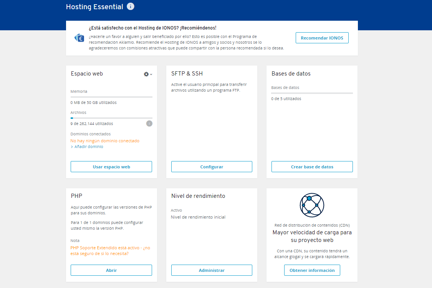Click the PHP Soporte Extendido orange notice
The height and width of the screenshot is (288, 432).
pyautogui.click(x=110, y=250)
